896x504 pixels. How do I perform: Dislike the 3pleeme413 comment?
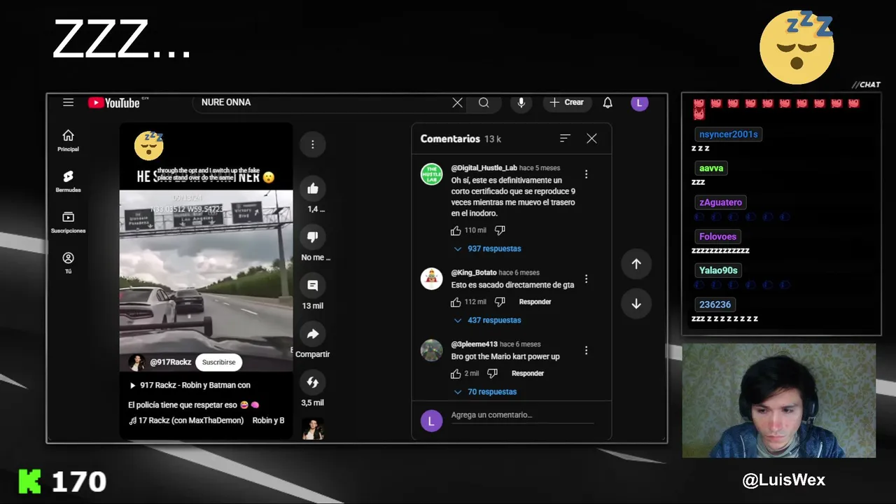pos(492,373)
